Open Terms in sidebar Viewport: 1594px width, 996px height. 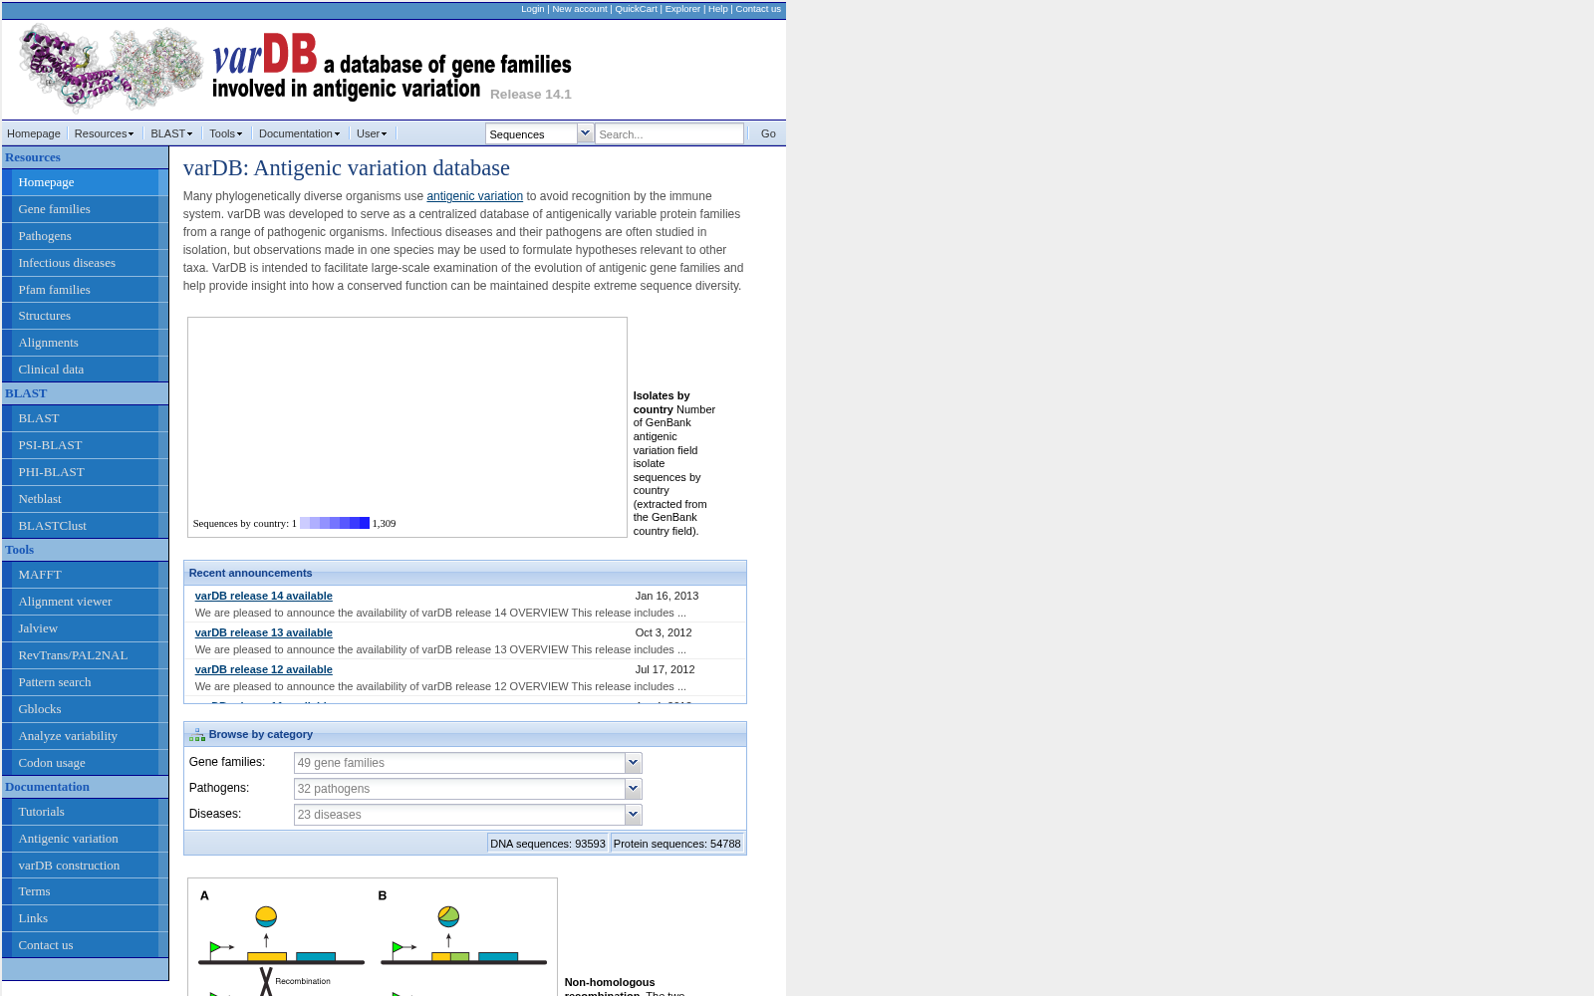pos(85,891)
